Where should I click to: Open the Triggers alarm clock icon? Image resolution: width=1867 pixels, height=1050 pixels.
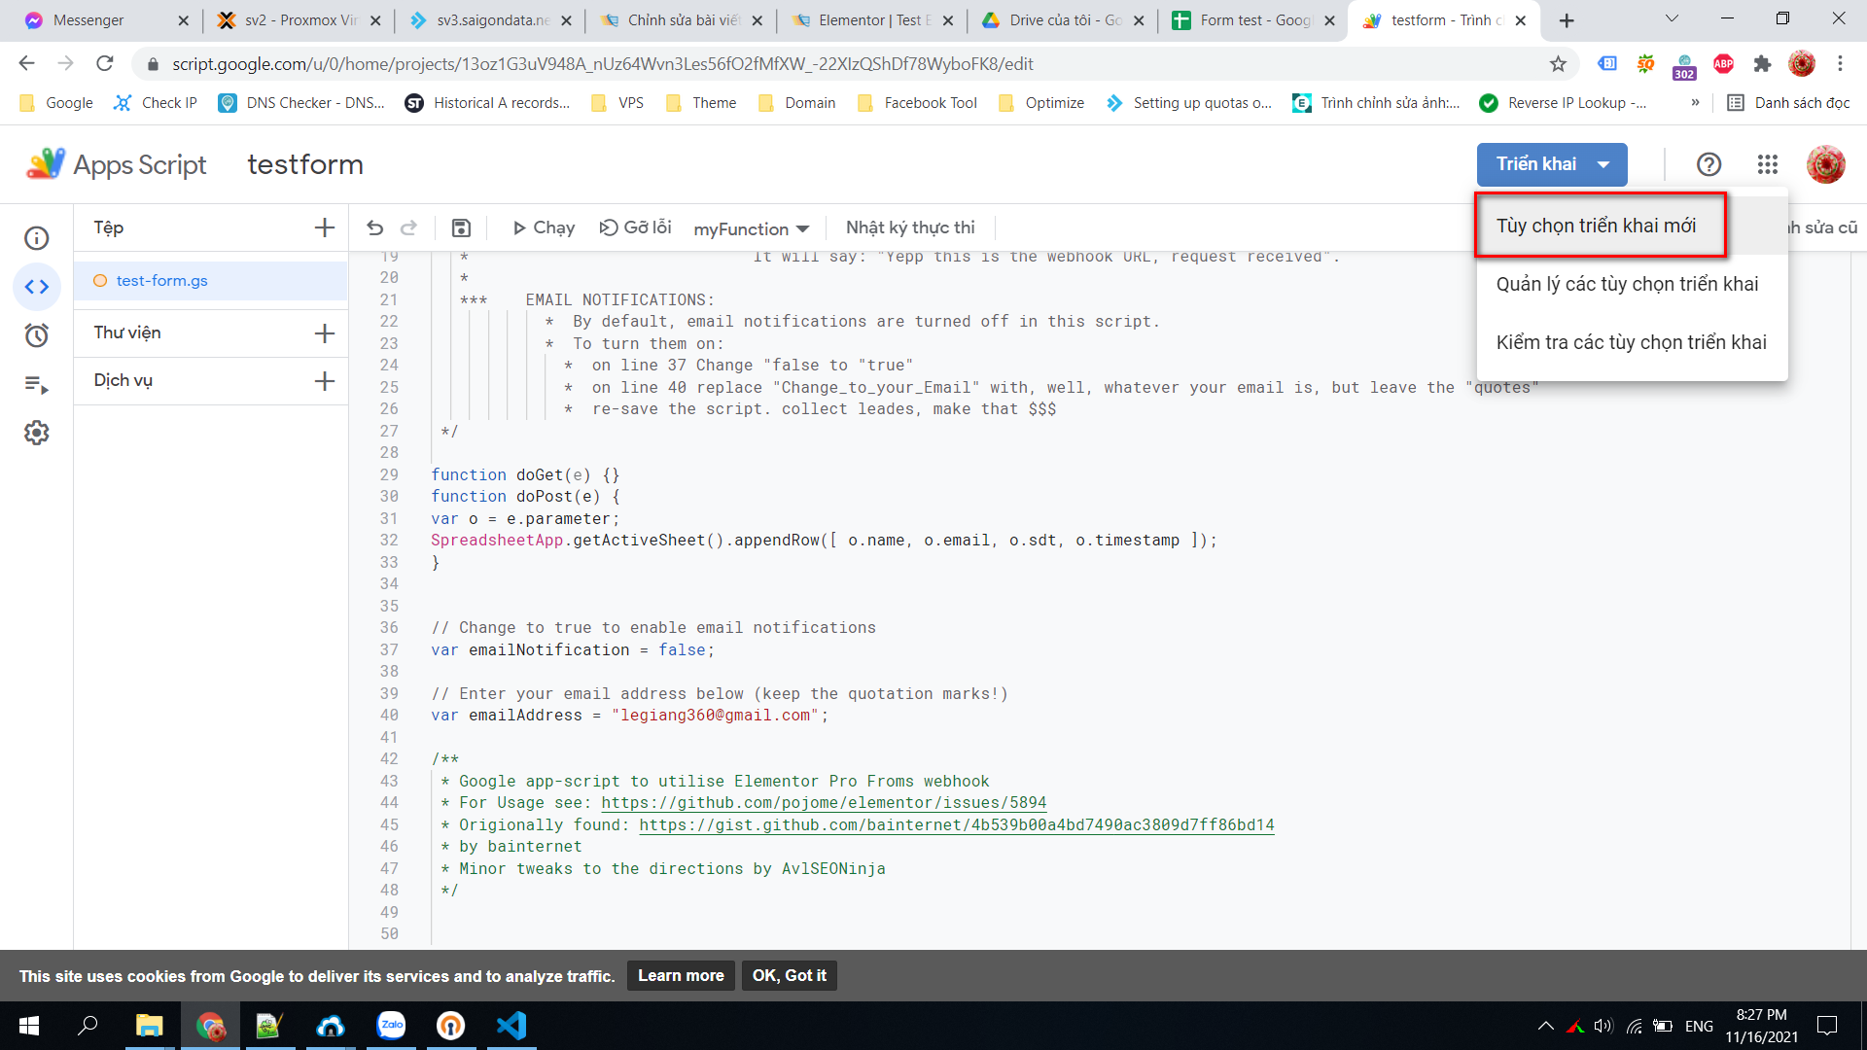(36, 335)
